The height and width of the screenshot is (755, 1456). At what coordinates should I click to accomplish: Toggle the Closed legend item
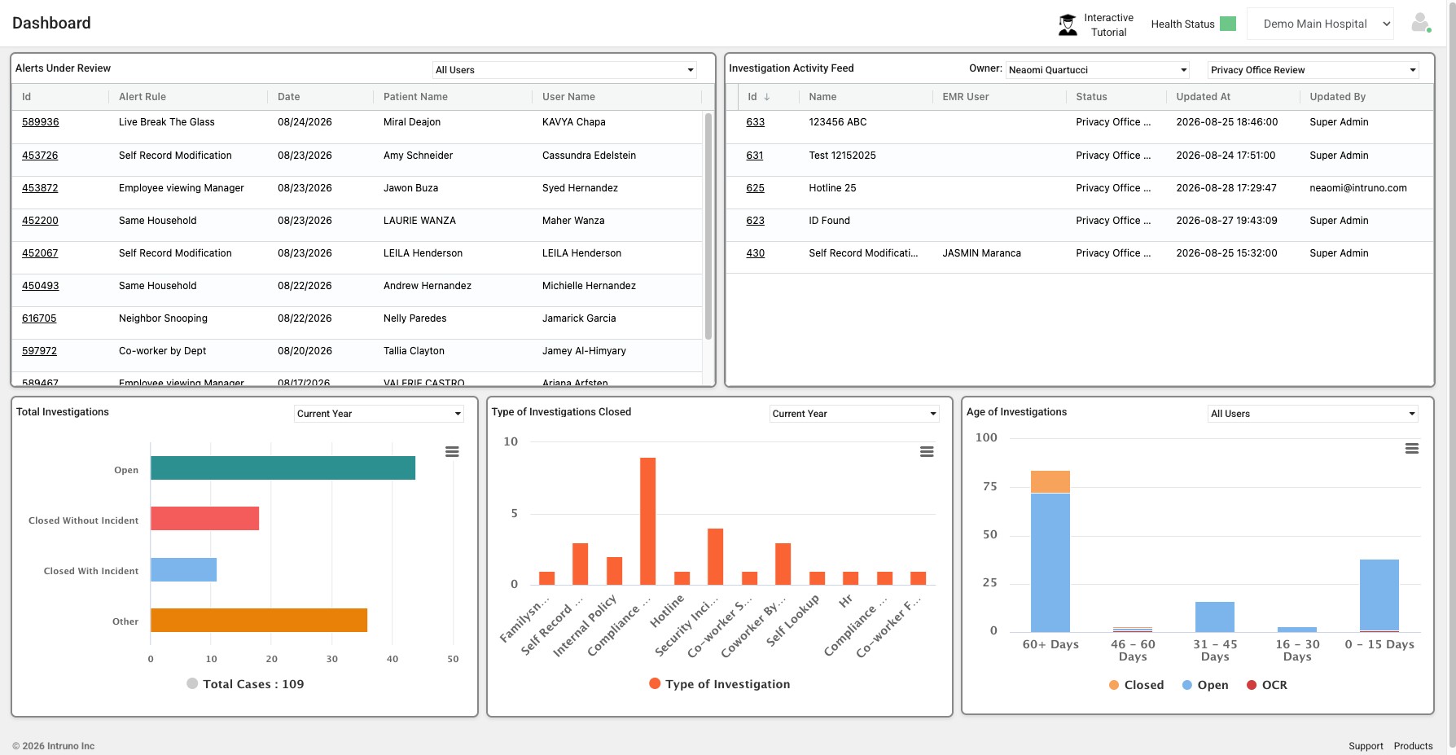point(1137,685)
